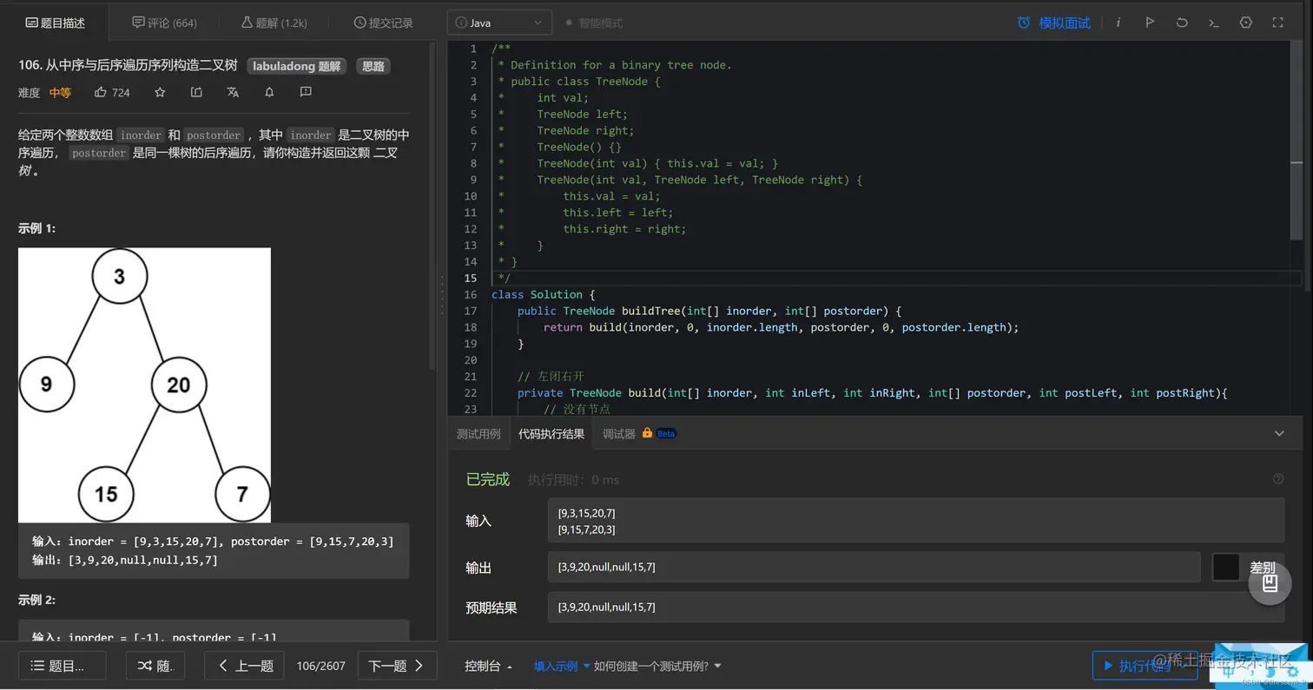Open the 提交记录 tab
This screenshot has width=1313, height=690.
[383, 23]
